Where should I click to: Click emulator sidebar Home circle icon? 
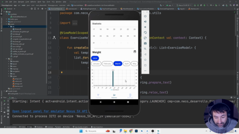click(x=145, y=60)
